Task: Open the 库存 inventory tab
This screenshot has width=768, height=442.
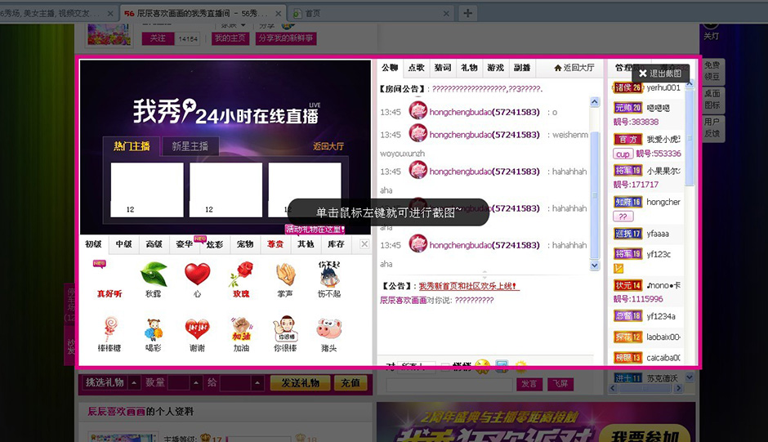Action: 336,244
